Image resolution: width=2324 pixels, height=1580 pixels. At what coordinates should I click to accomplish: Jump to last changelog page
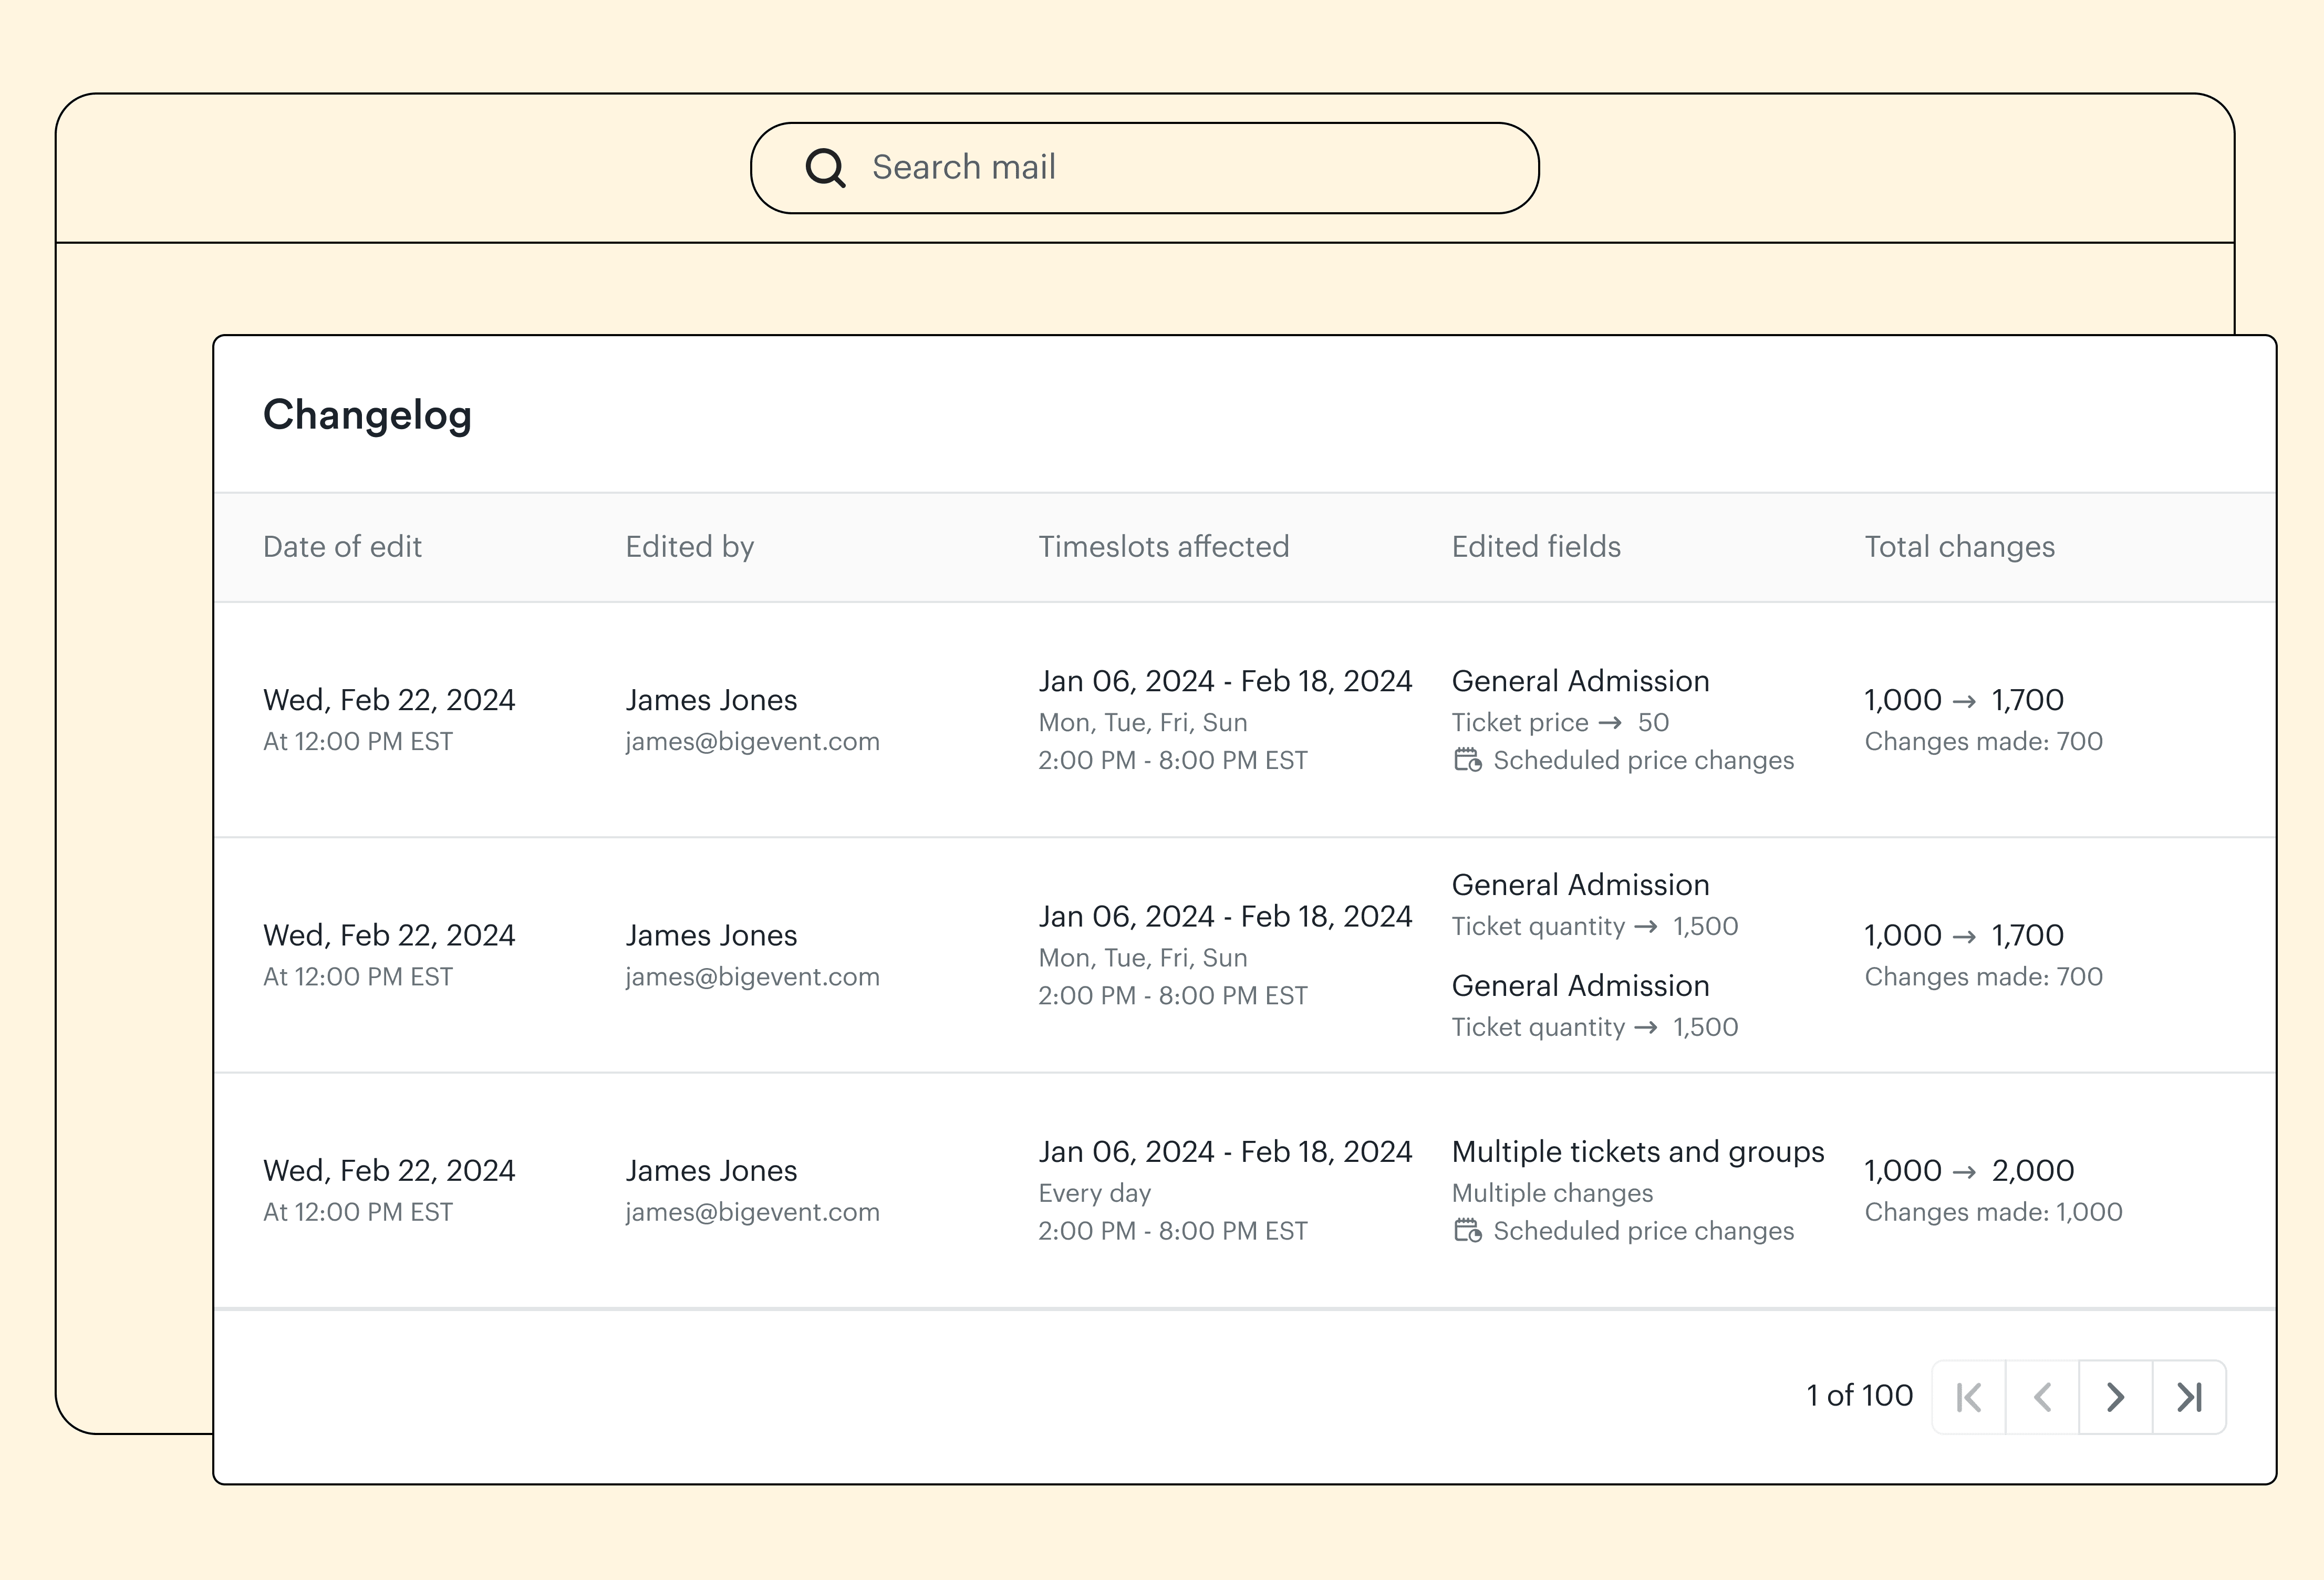click(x=2189, y=1397)
